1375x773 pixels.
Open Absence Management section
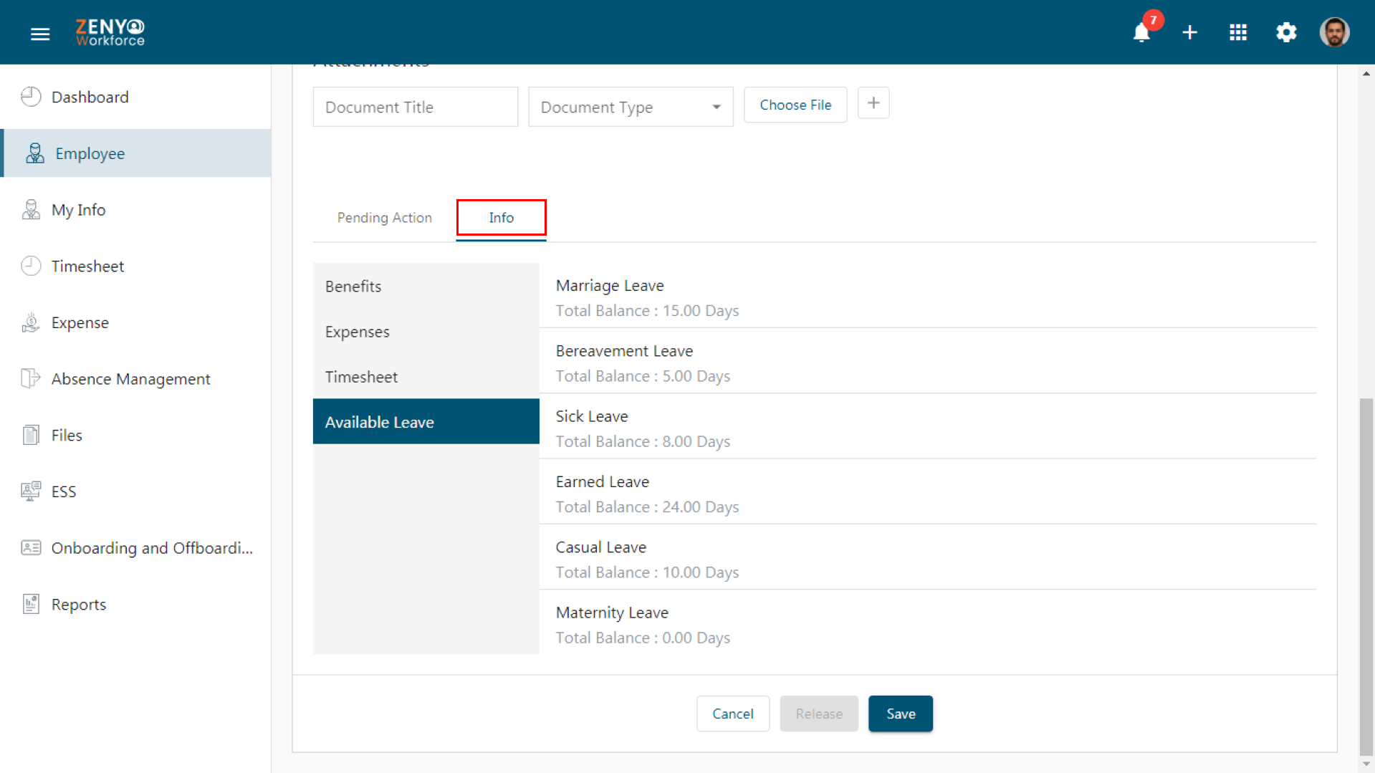click(136, 378)
